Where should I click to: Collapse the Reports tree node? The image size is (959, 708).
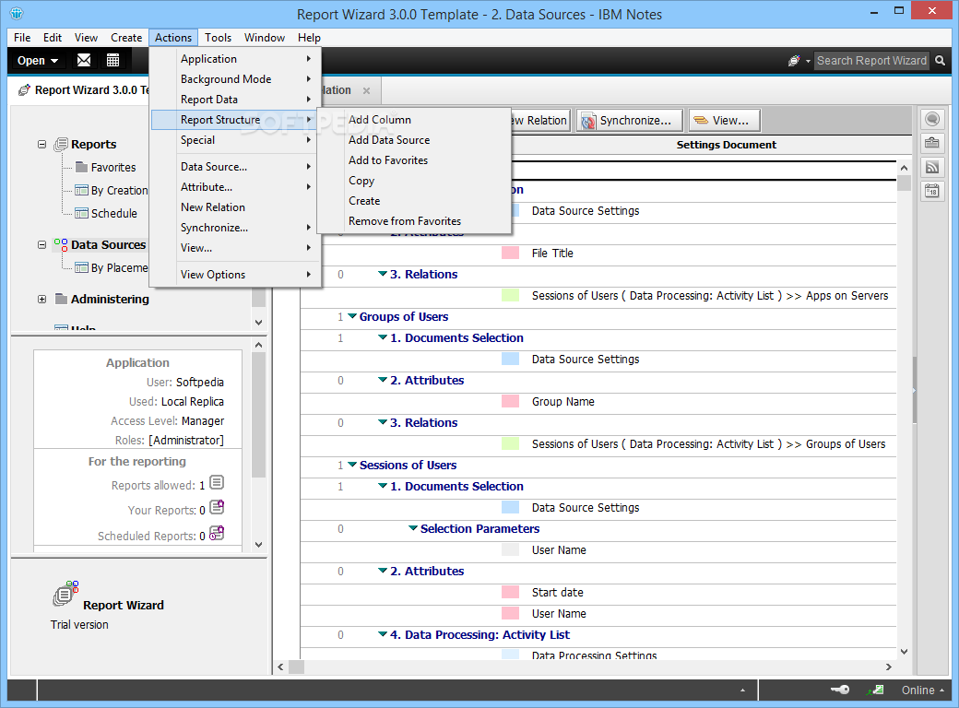coord(41,145)
